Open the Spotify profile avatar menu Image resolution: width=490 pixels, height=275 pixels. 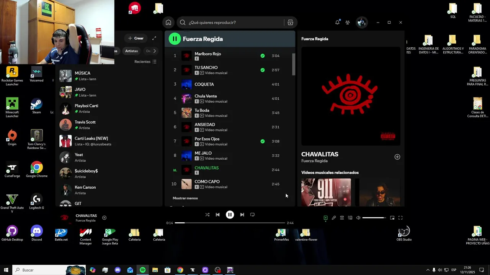pos(361,23)
